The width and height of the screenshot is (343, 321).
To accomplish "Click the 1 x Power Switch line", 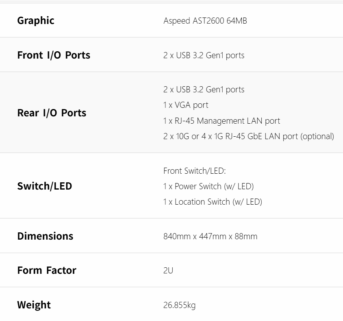I will coord(208,186).
